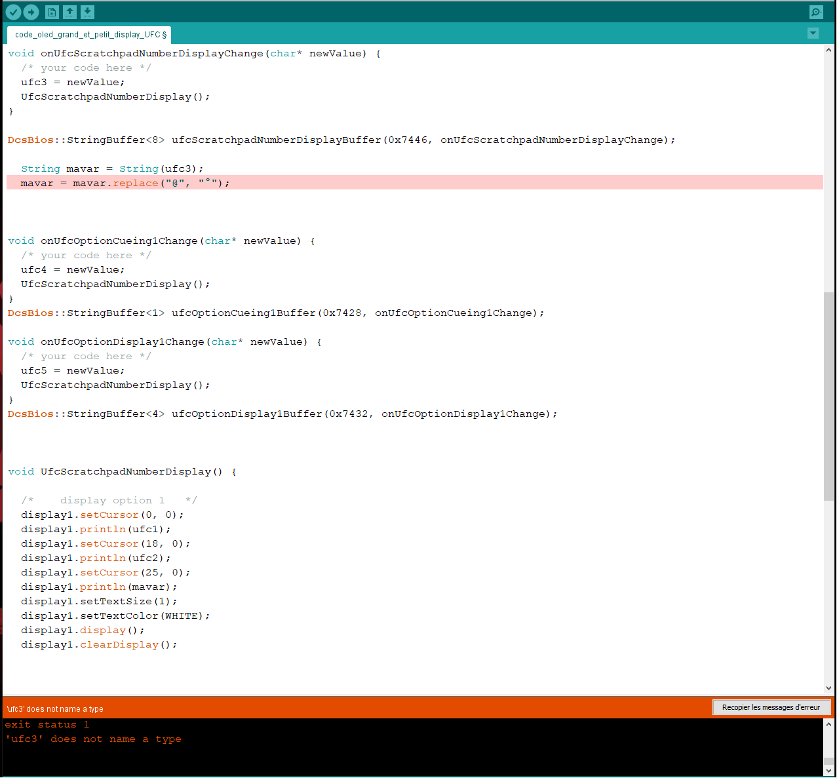The height and width of the screenshot is (778, 837).
Task: Click the console scrollbar up arrow
Action: (x=829, y=725)
